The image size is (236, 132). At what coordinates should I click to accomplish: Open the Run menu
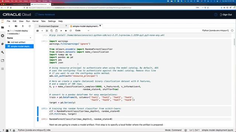(x=28, y=21)
